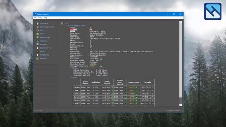Show Core 0 bus speed graph icon
The height and width of the screenshot is (127, 226).
[112, 87]
